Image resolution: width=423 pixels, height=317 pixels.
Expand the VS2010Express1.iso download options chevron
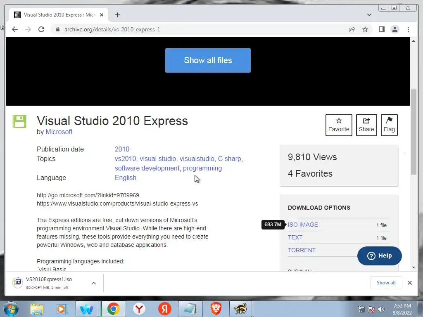tap(94, 283)
